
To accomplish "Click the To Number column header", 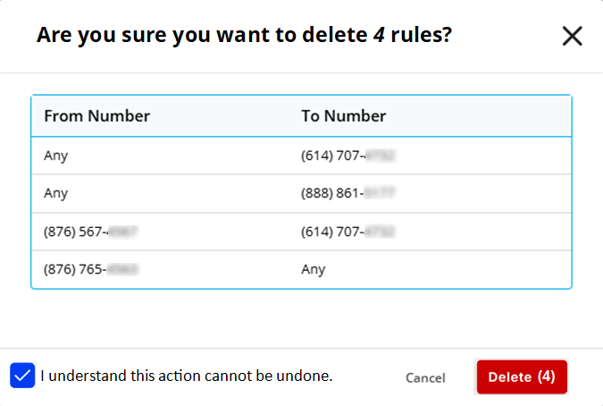I will click(x=344, y=116).
